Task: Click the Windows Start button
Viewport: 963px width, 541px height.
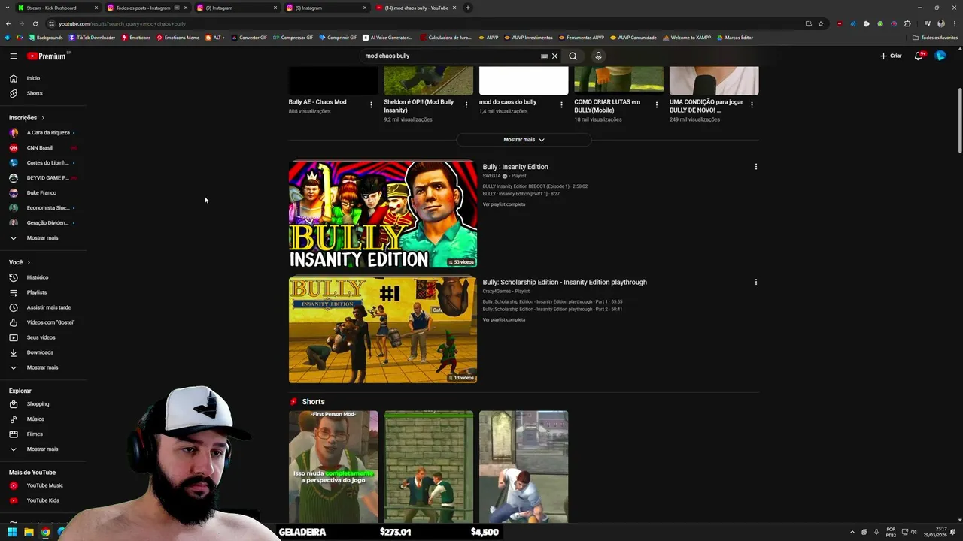Action: coord(12,532)
